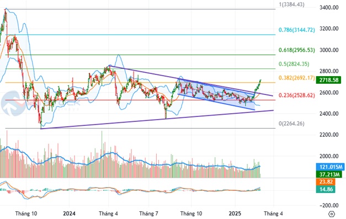Image resolution: width=346 pixels, height=219 pixels.
Task: Click the 2025 time axis label
Action: [x=235, y=213]
